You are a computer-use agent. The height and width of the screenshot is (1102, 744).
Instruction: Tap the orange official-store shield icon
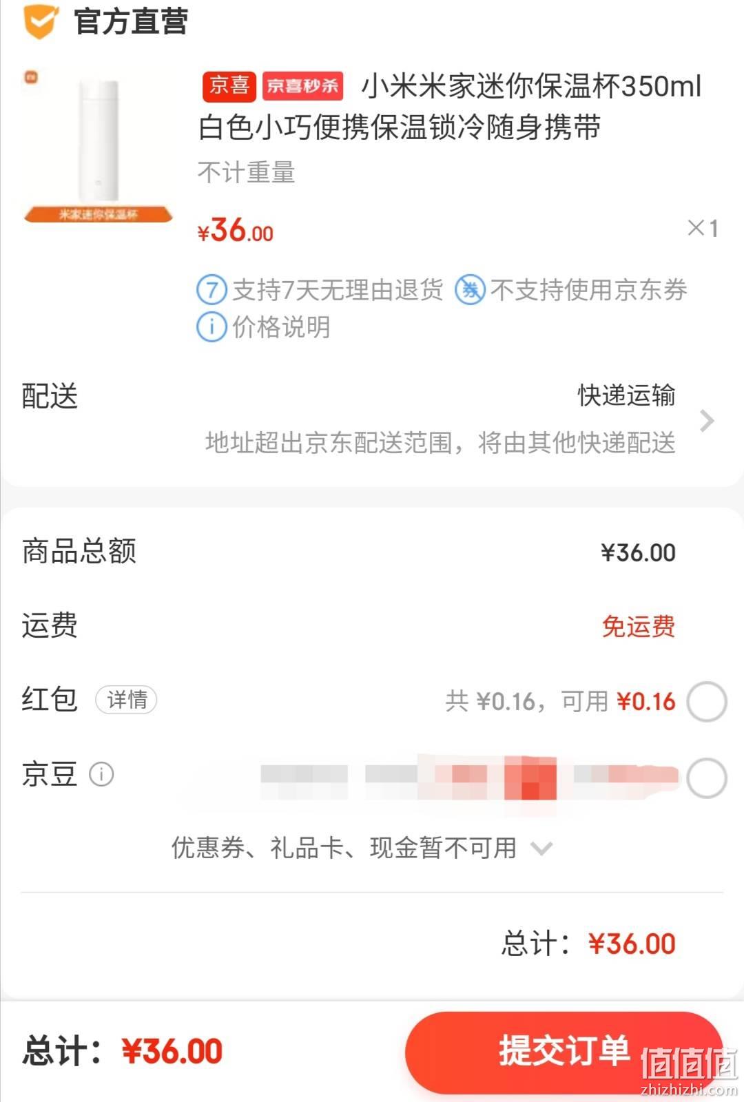tap(40, 21)
